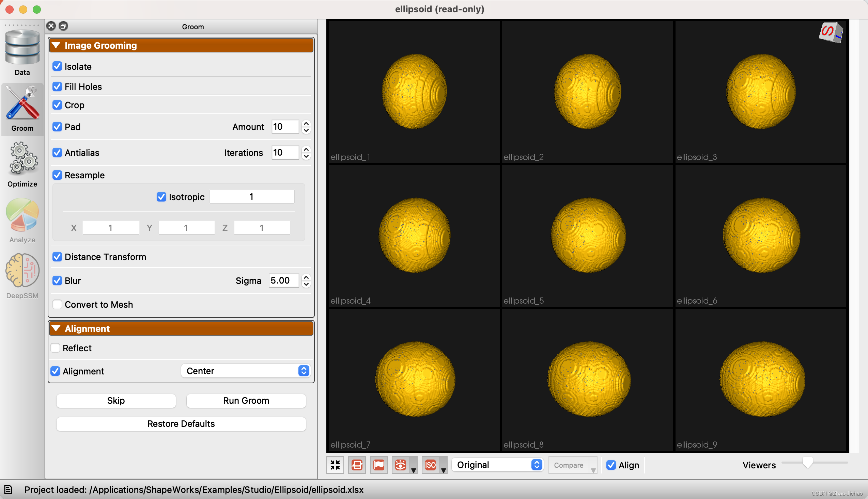Click the eye visibility toolbar icon
The image size is (868, 499).
[400, 465]
